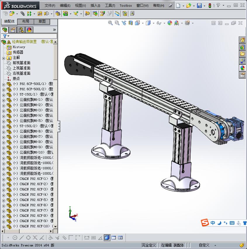Viewport: 247px width, 249px height.
Task: Click the Edit Appearance color ball icon
Action: [170, 23]
